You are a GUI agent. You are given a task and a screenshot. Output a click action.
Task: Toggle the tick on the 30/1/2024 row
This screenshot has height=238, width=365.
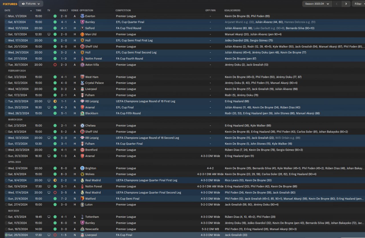click(x=6, y=65)
